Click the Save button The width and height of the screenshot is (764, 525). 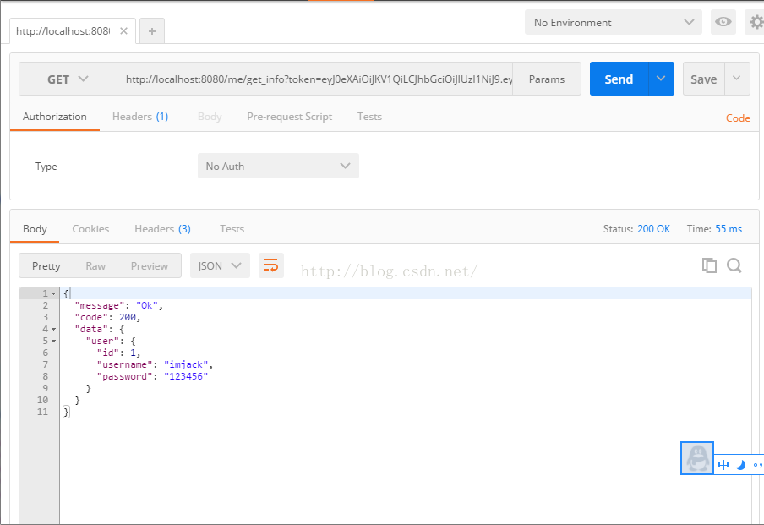pyautogui.click(x=704, y=79)
